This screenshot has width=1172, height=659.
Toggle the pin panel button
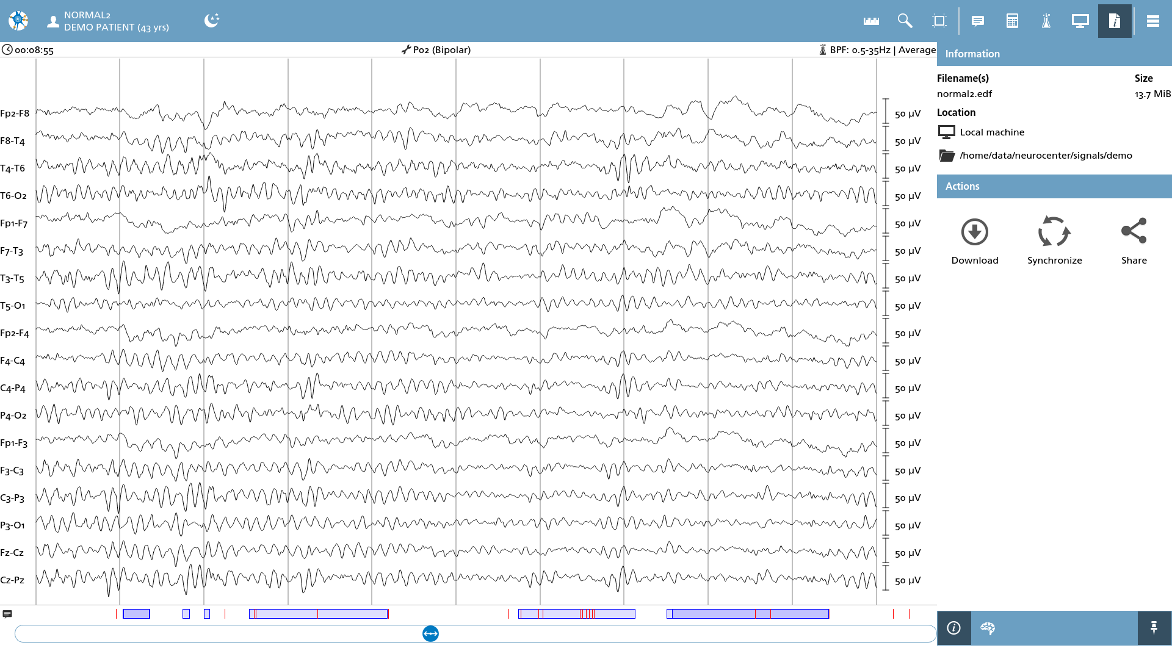click(x=1154, y=628)
